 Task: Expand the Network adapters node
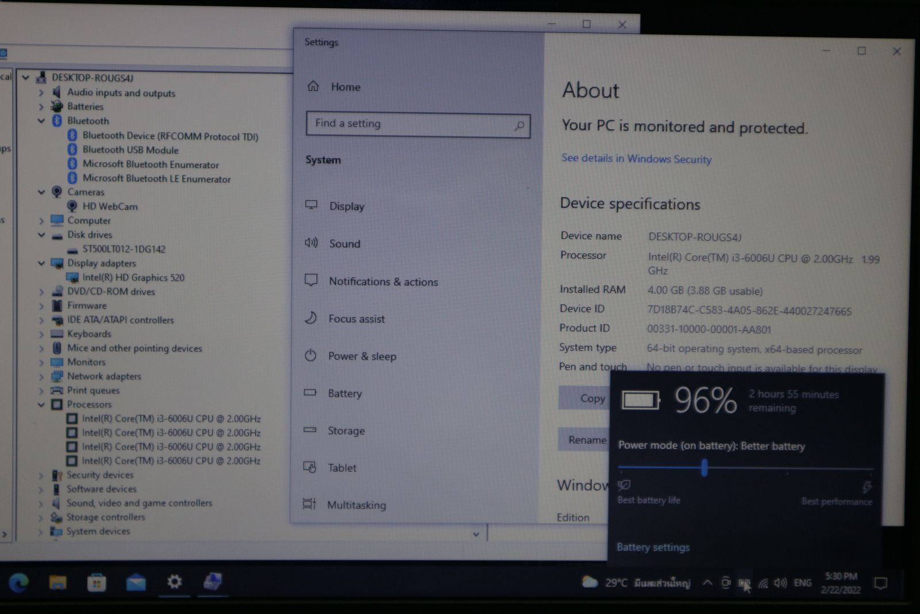[x=41, y=376]
